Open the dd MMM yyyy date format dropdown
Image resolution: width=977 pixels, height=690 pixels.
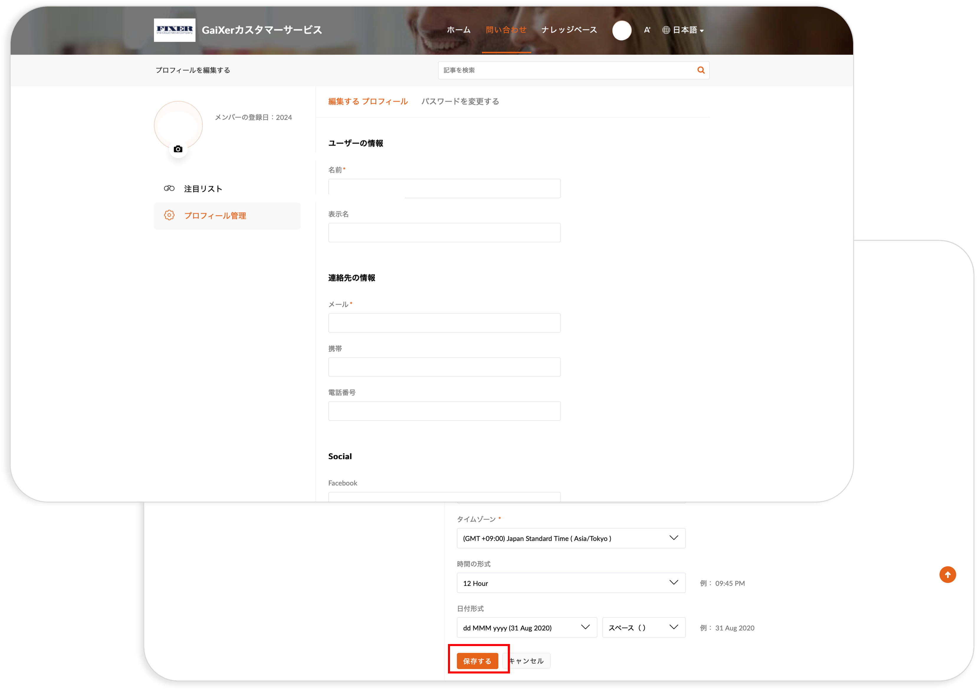[526, 627]
